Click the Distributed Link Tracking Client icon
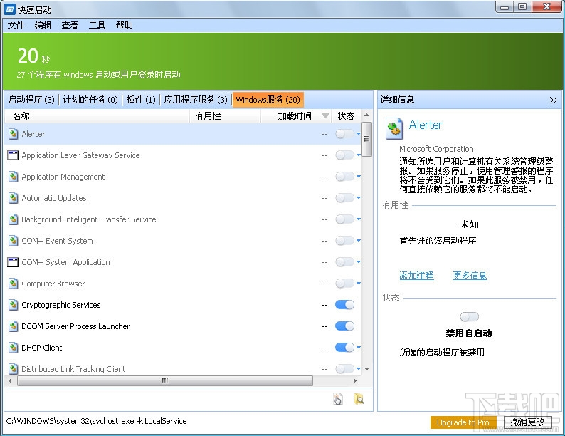 pos(14,368)
